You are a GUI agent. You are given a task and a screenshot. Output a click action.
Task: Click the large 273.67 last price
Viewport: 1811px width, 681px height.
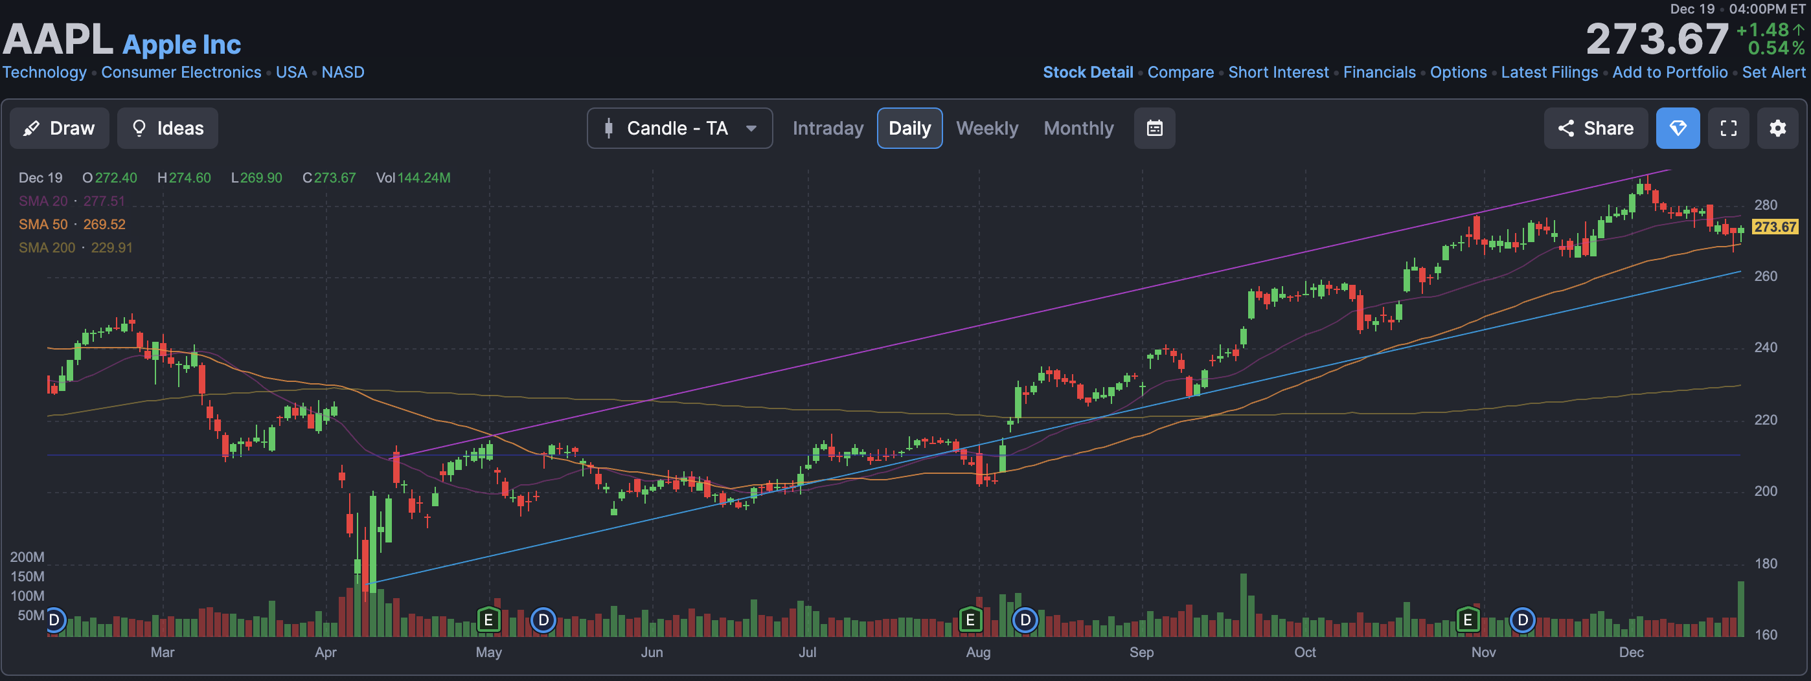click(x=1656, y=39)
